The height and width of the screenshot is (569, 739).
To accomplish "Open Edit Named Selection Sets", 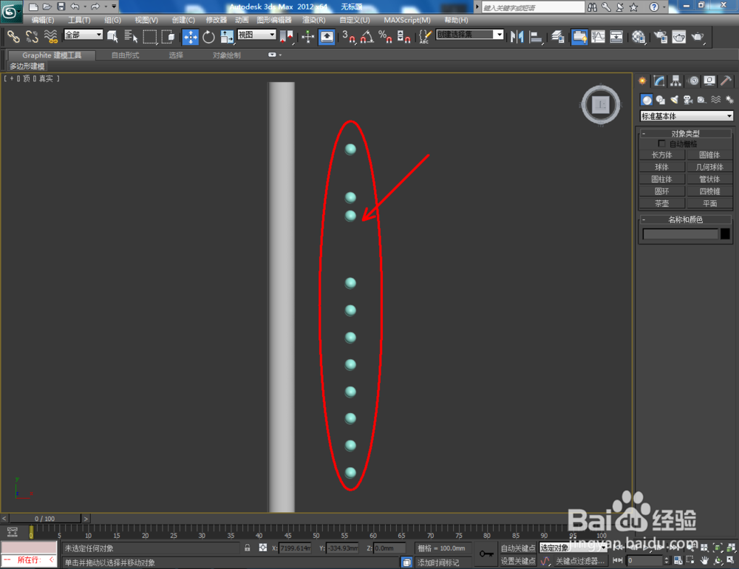I will [x=425, y=37].
